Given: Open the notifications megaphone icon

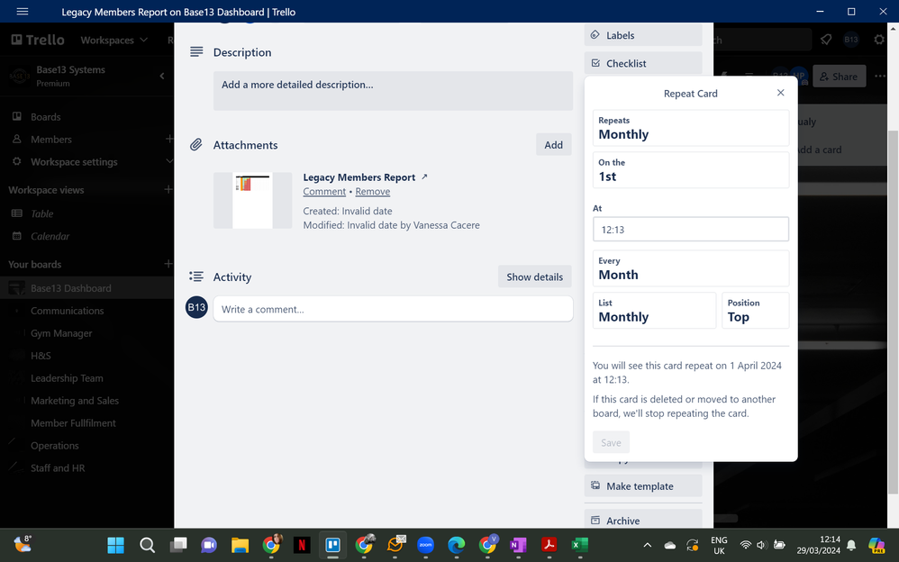Looking at the screenshot, I should click(x=826, y=40).
